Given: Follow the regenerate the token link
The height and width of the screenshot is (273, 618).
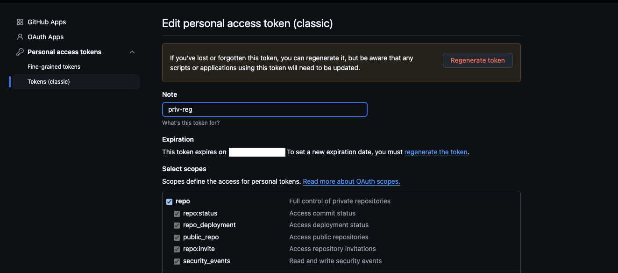Looking at the screenshot, I should point(435,152).
